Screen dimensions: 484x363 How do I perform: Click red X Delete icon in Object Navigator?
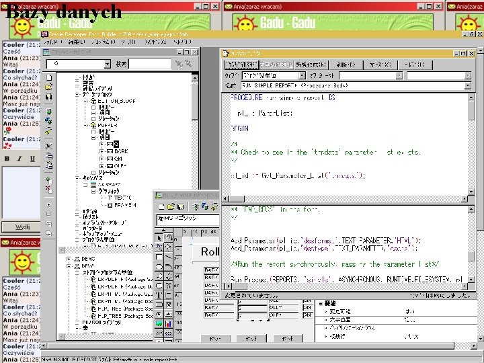(48, 189)
